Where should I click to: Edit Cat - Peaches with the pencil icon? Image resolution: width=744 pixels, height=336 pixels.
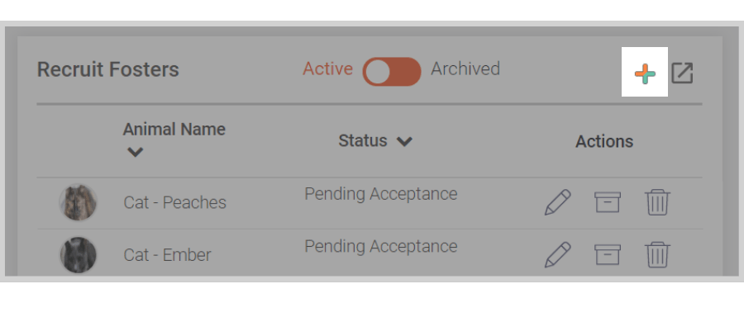tap(557, 202)
